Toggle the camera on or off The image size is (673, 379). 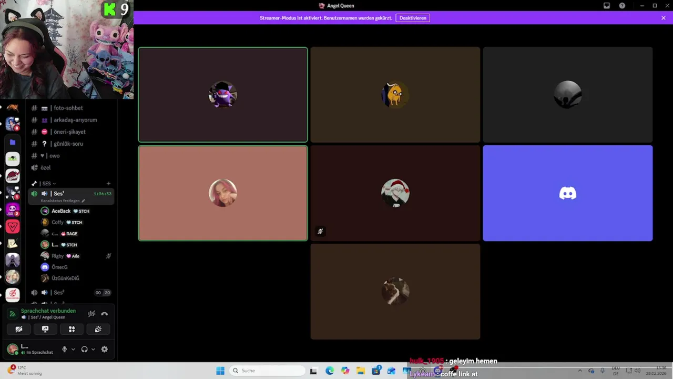pos(19,329)
